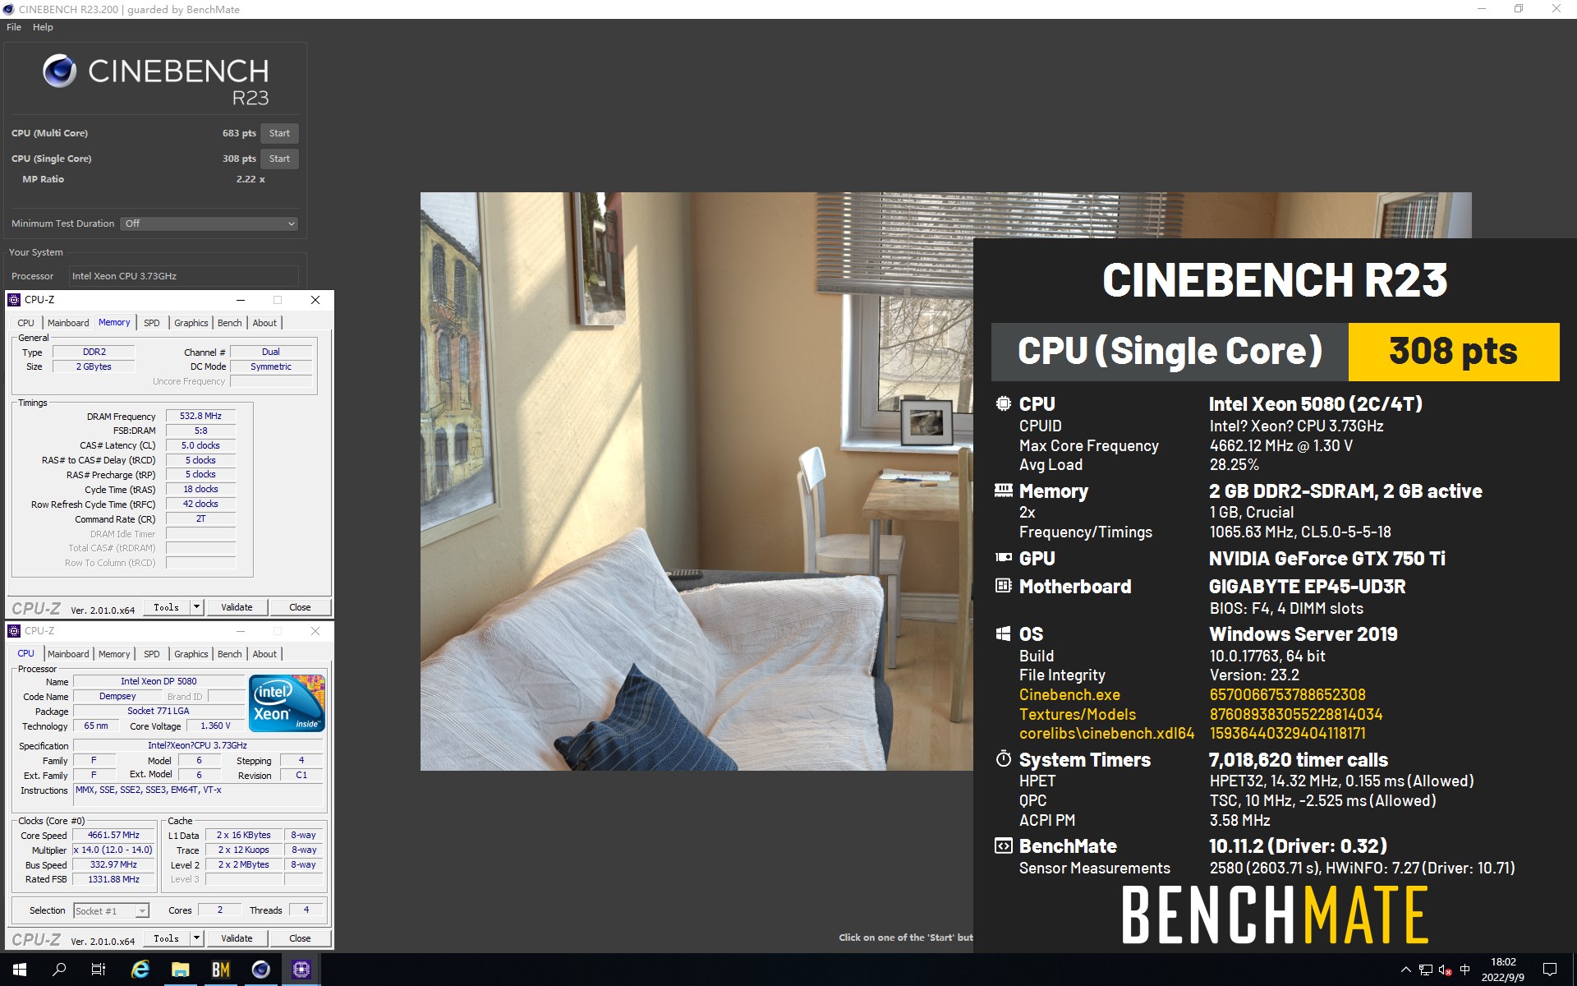Open the notification center icon

1550,970
